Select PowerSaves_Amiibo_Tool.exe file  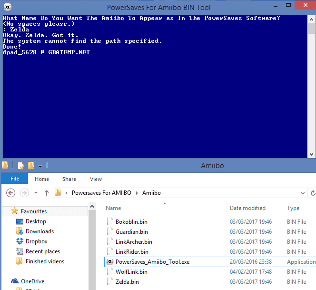point(153,262)
